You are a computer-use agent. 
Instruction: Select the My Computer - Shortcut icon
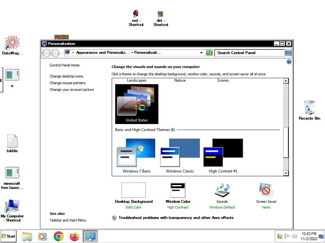12,211
